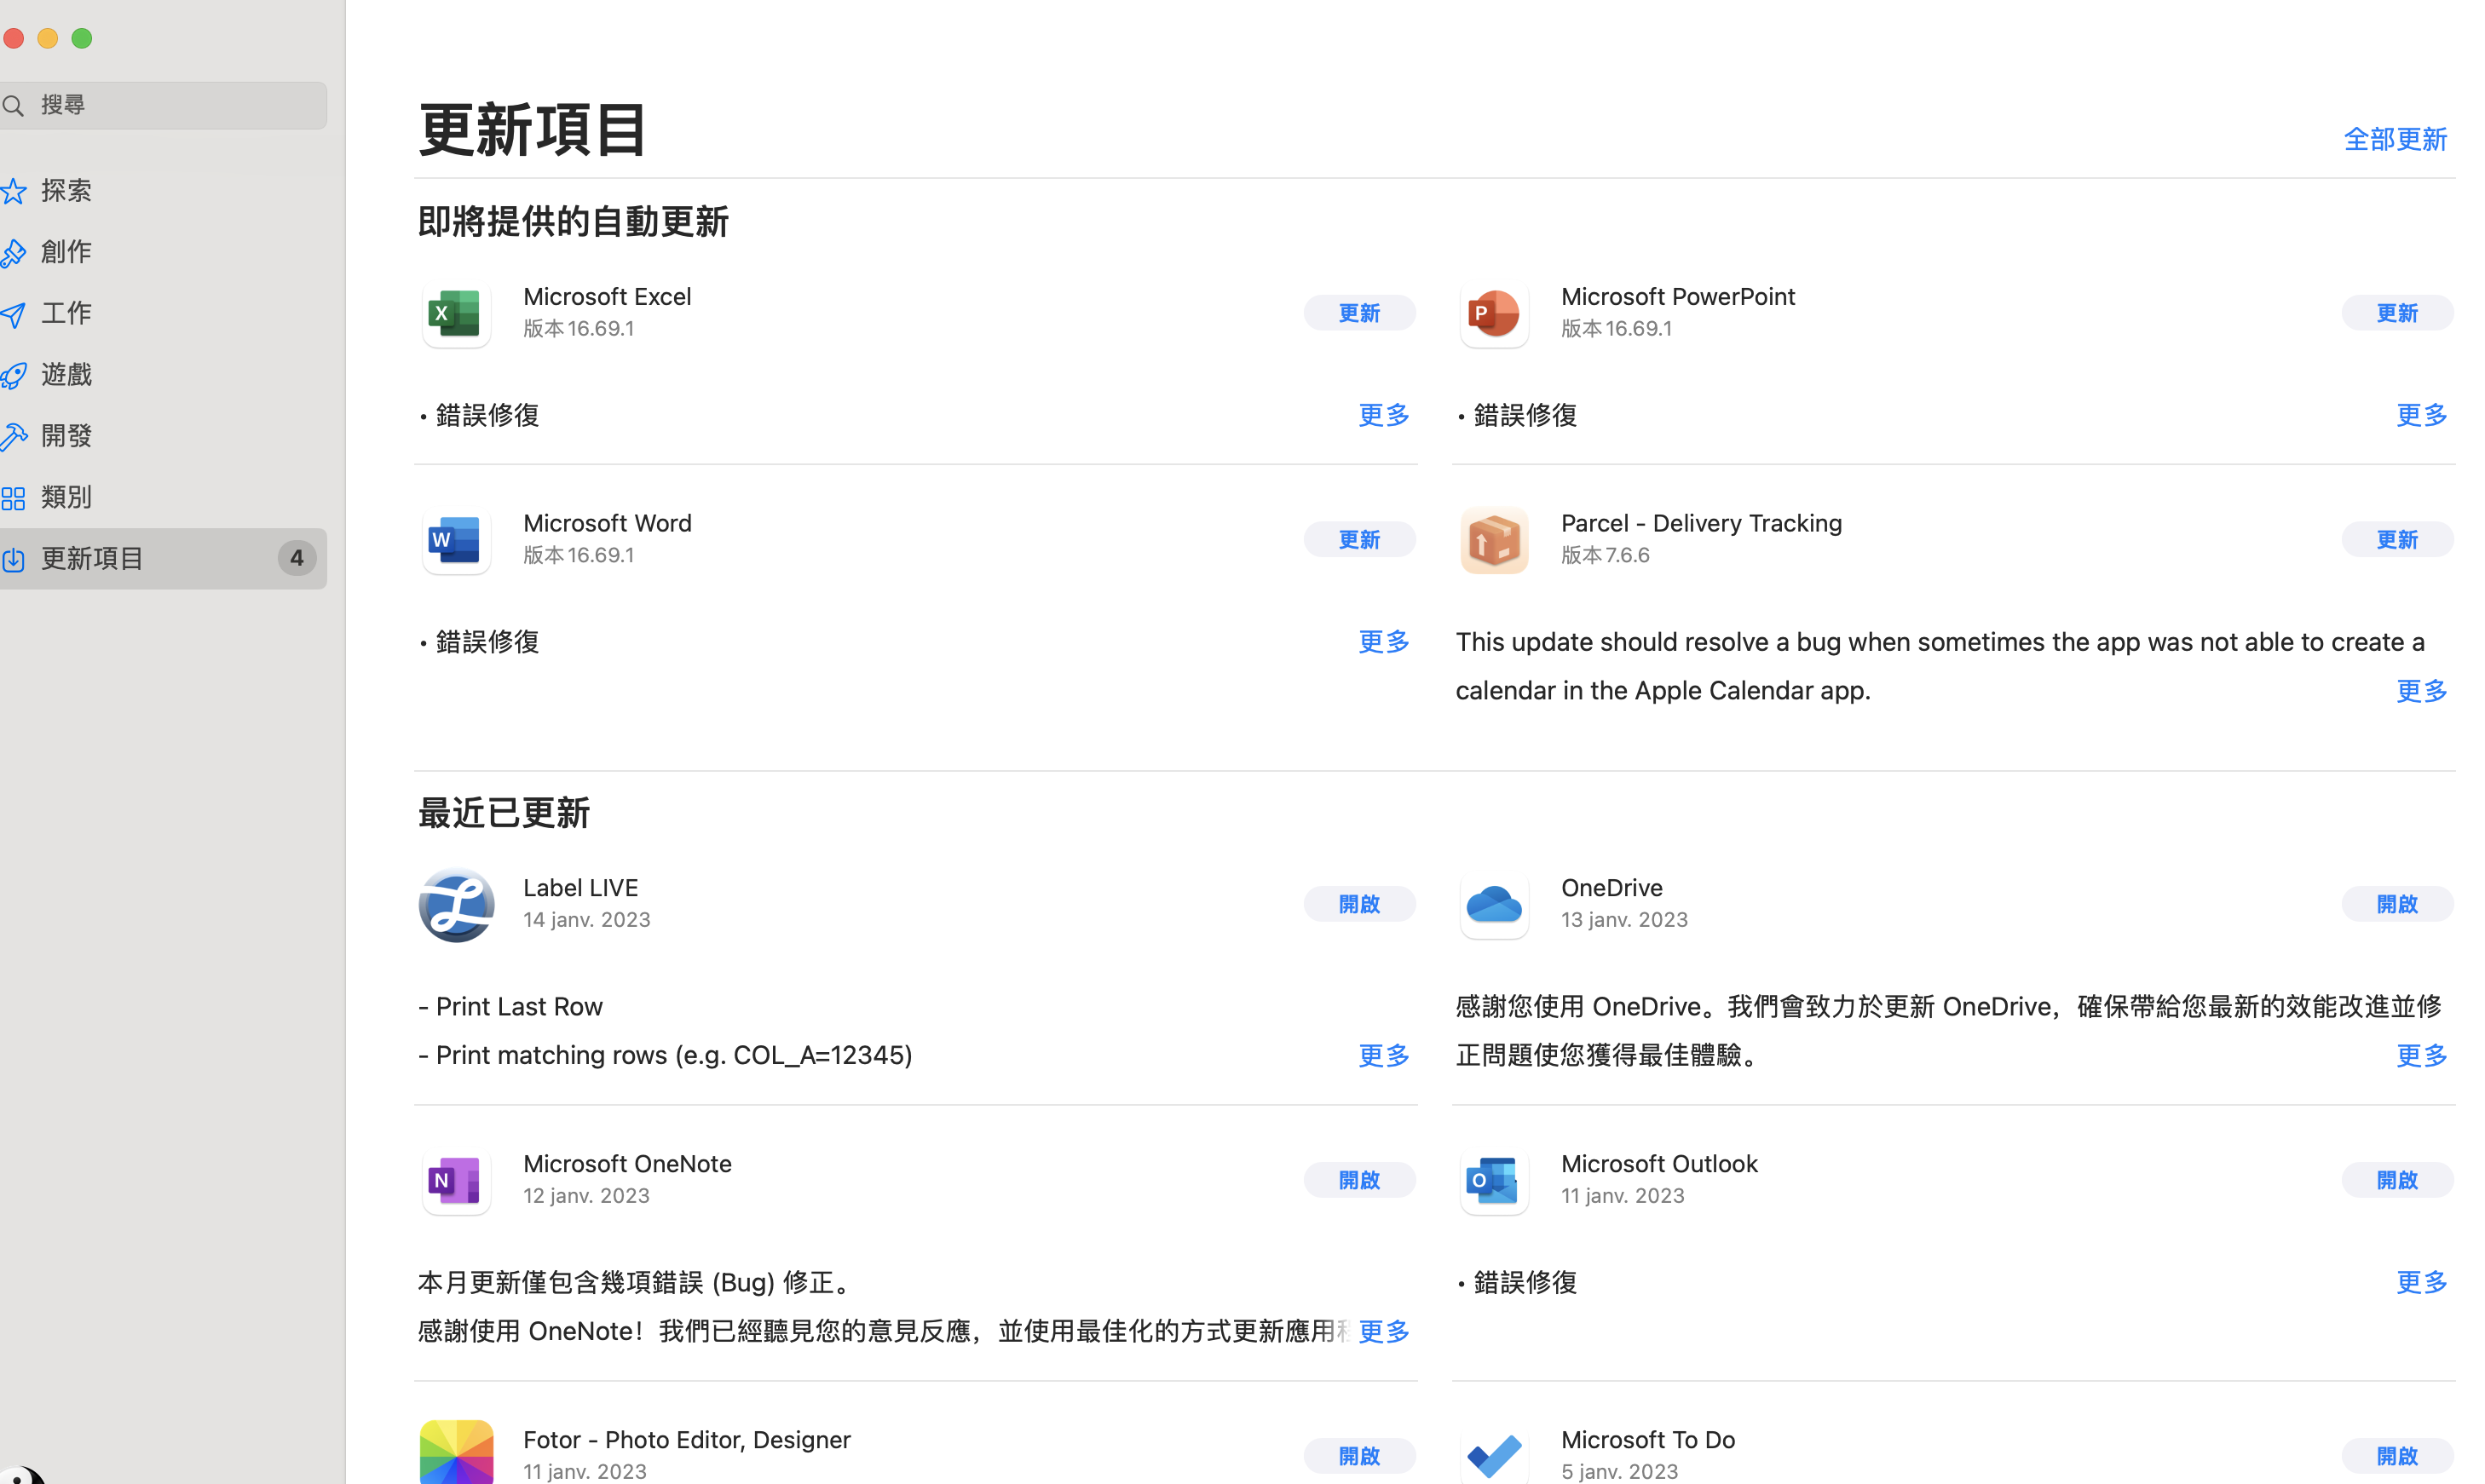
Task: Click the Microsoft Outlook app icon
Action: [x=1492, y=1180]
